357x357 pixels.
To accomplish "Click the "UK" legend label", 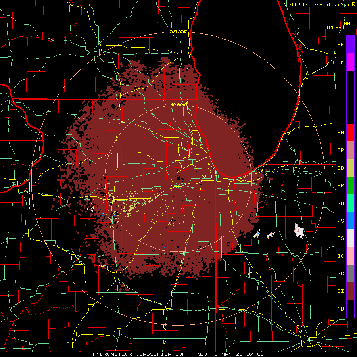I will 340,62.
